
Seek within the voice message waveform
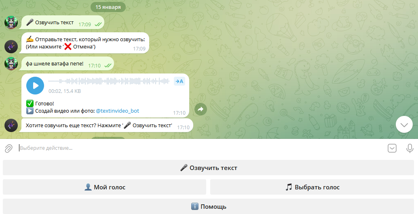coord(109,81)
